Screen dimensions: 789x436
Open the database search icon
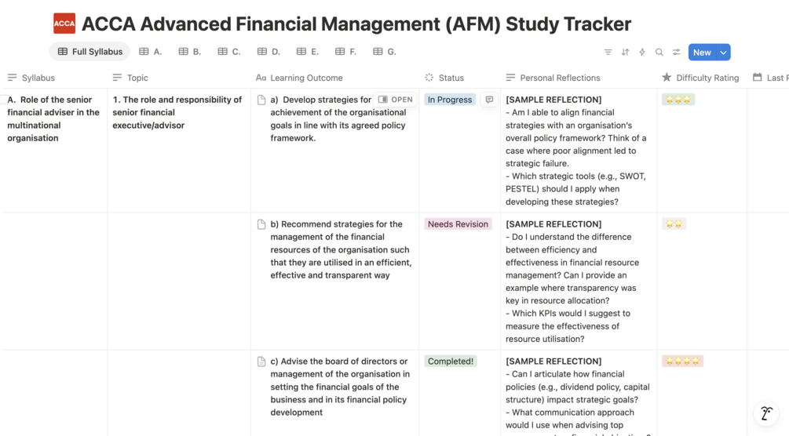[x=659, y=53]
